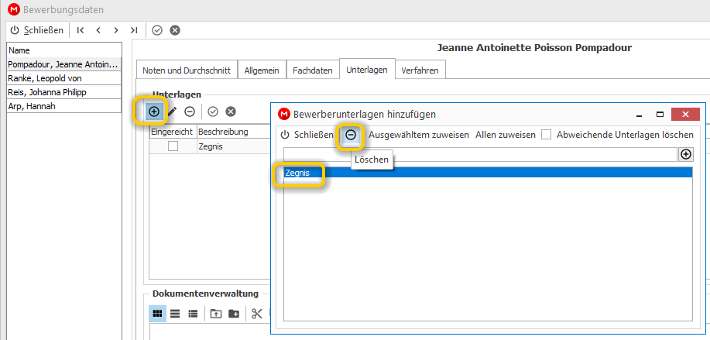710x340 pixels.
Task: Confirm Unterlagen edit checkmark icon
Action: point(213,112)
